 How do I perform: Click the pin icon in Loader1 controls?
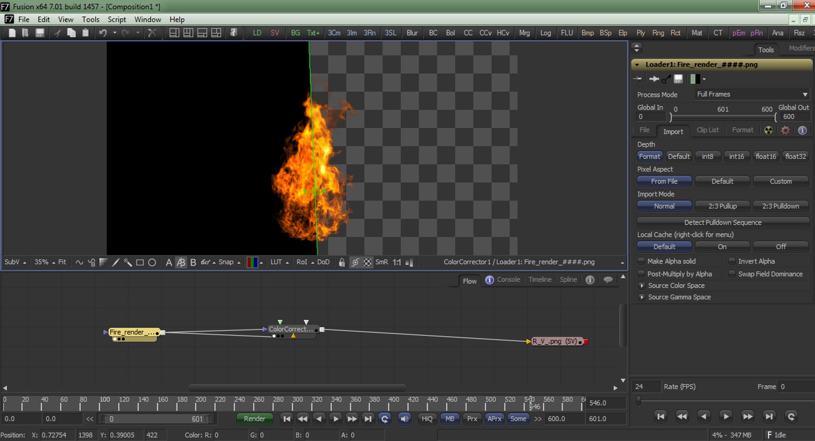638,79
